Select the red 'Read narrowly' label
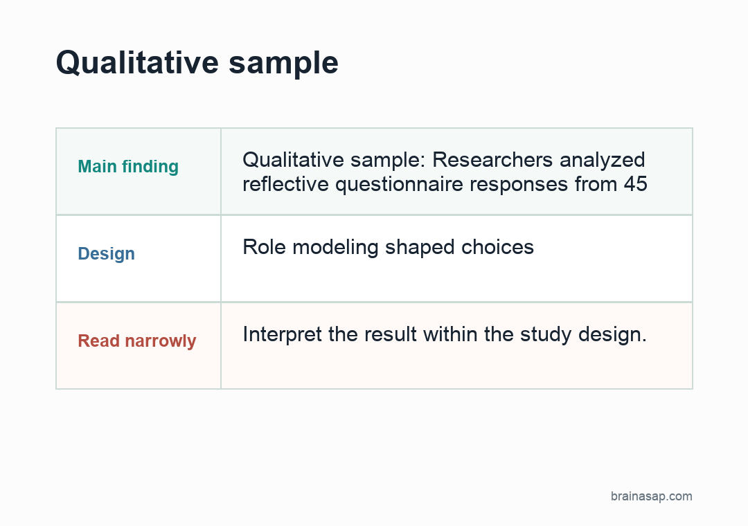Viewport: 748px width, 526px height. [x=137, y=341]
